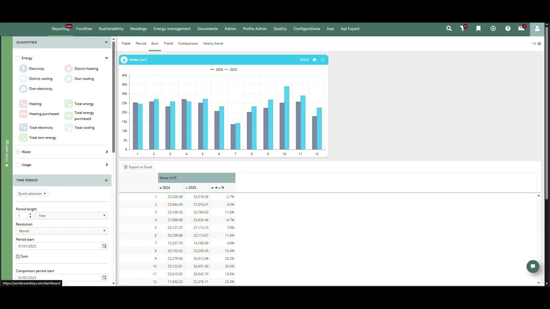This screenshot has width=550, height=309.
Task: Open the Resolution Month dropdown
Action: pos(62,231)
